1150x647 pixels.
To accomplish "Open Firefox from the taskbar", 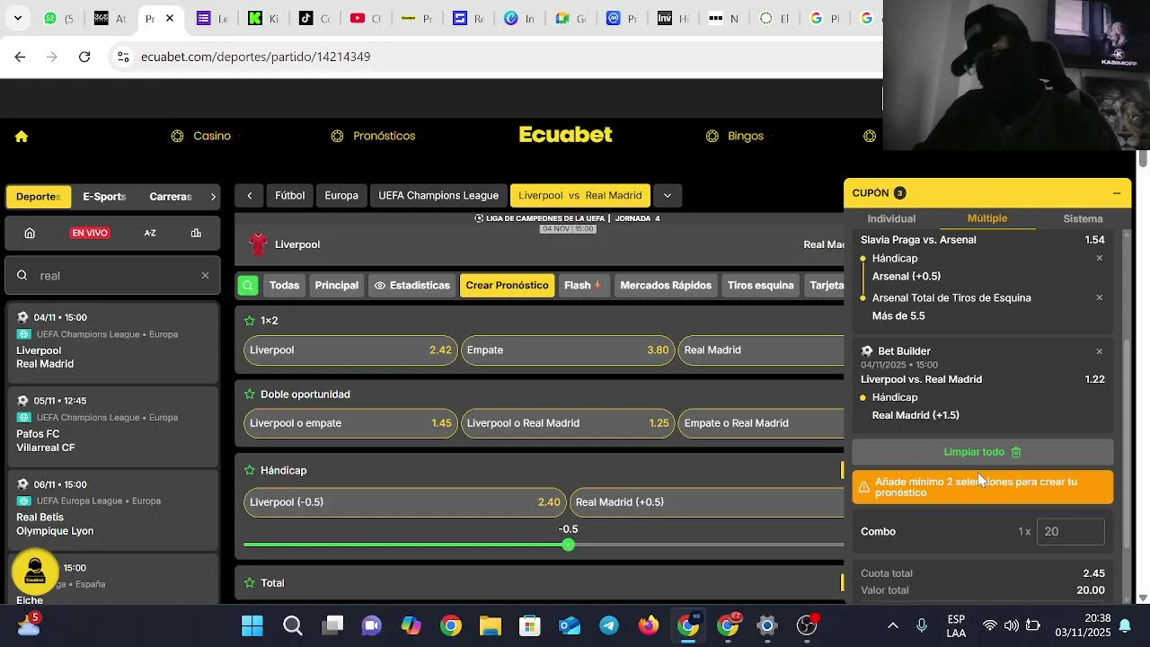I will click(x=649, y=625).
